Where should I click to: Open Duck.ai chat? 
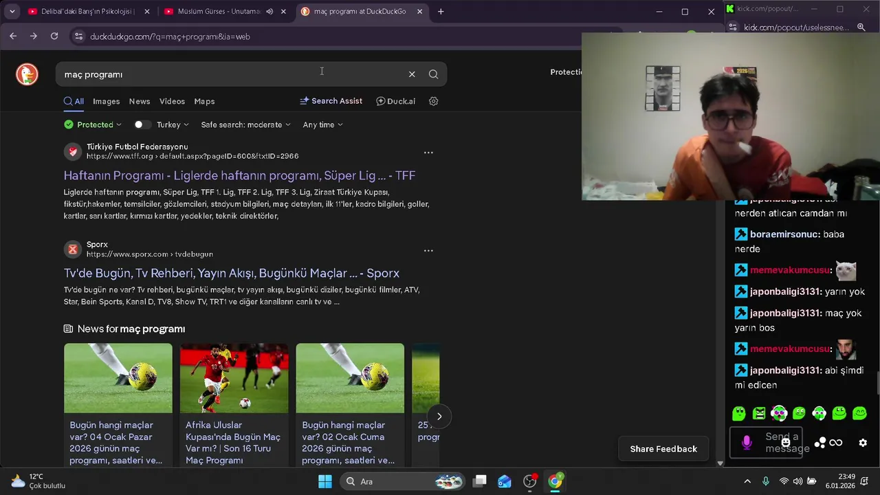click(396, 101)
